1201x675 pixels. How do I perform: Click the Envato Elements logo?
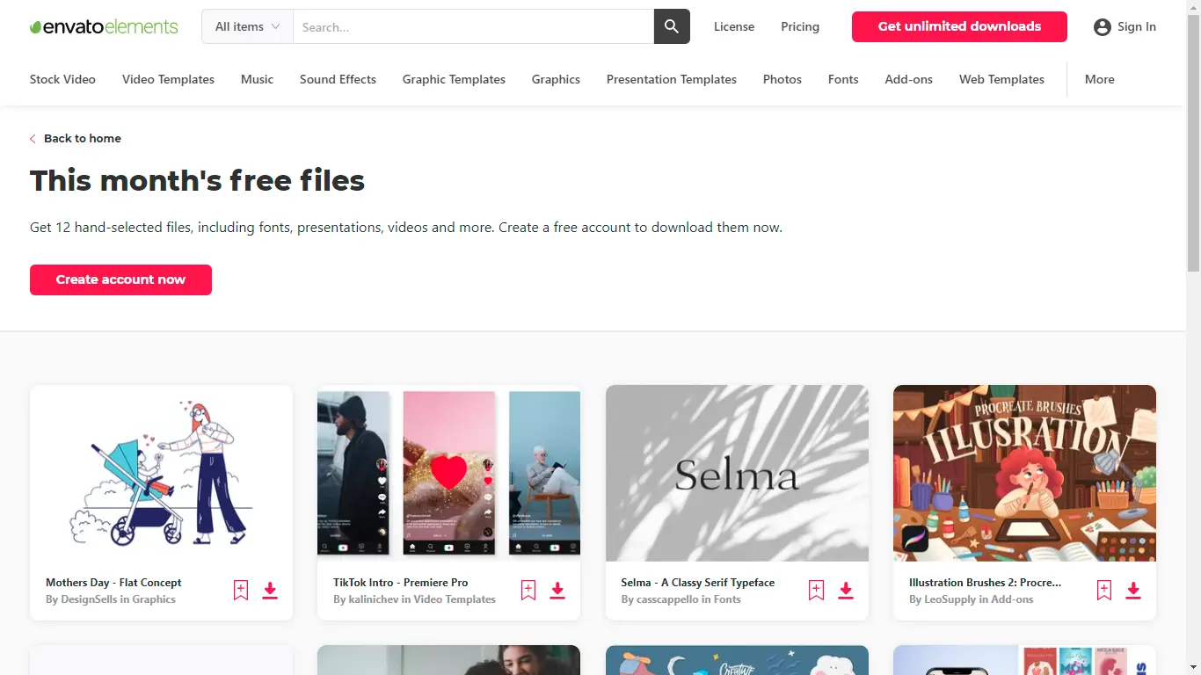click(104, 26)
